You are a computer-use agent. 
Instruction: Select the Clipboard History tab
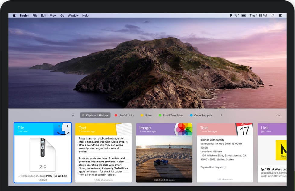[95, 115]
